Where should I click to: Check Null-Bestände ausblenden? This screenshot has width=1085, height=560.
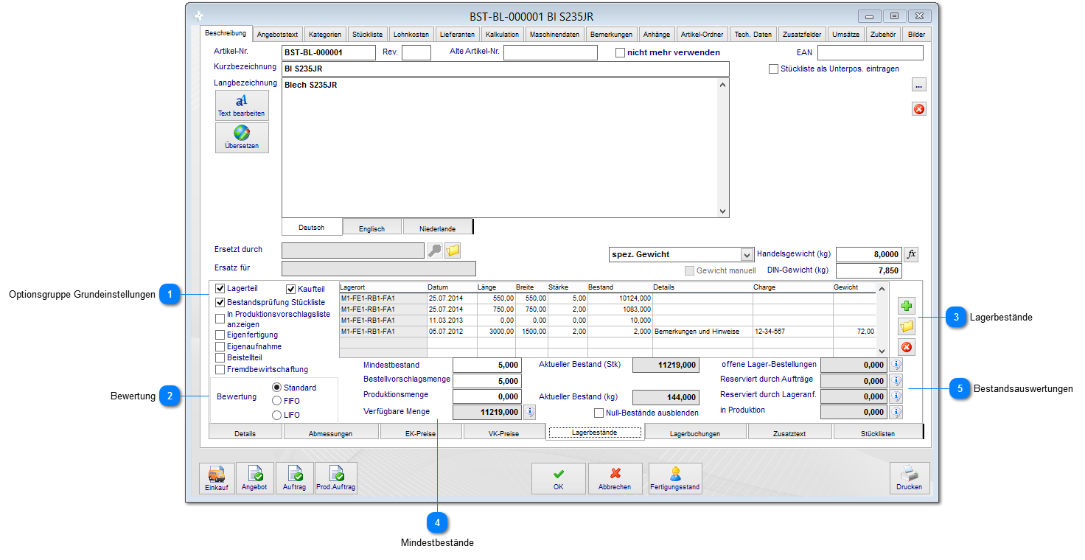(599, 413)
